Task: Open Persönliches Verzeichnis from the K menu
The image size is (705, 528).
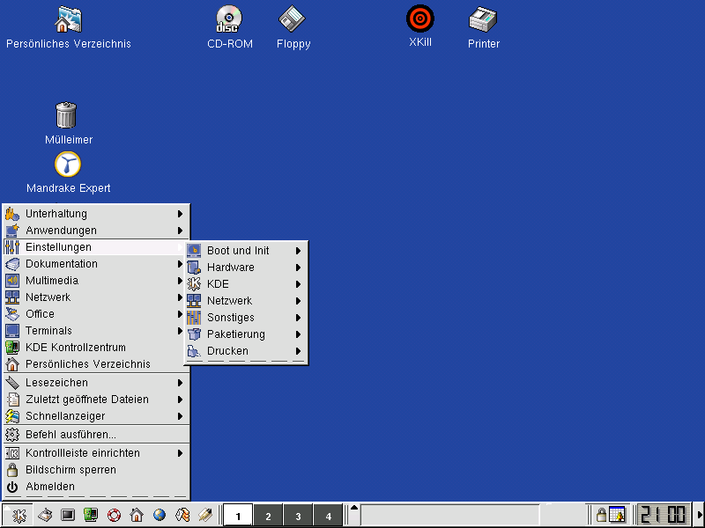Action: [x=96, y=364]
